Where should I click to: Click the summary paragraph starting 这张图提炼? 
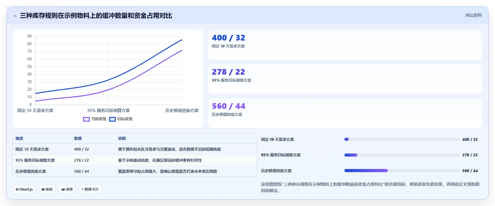pyautogui.click(x=370, y=188)
